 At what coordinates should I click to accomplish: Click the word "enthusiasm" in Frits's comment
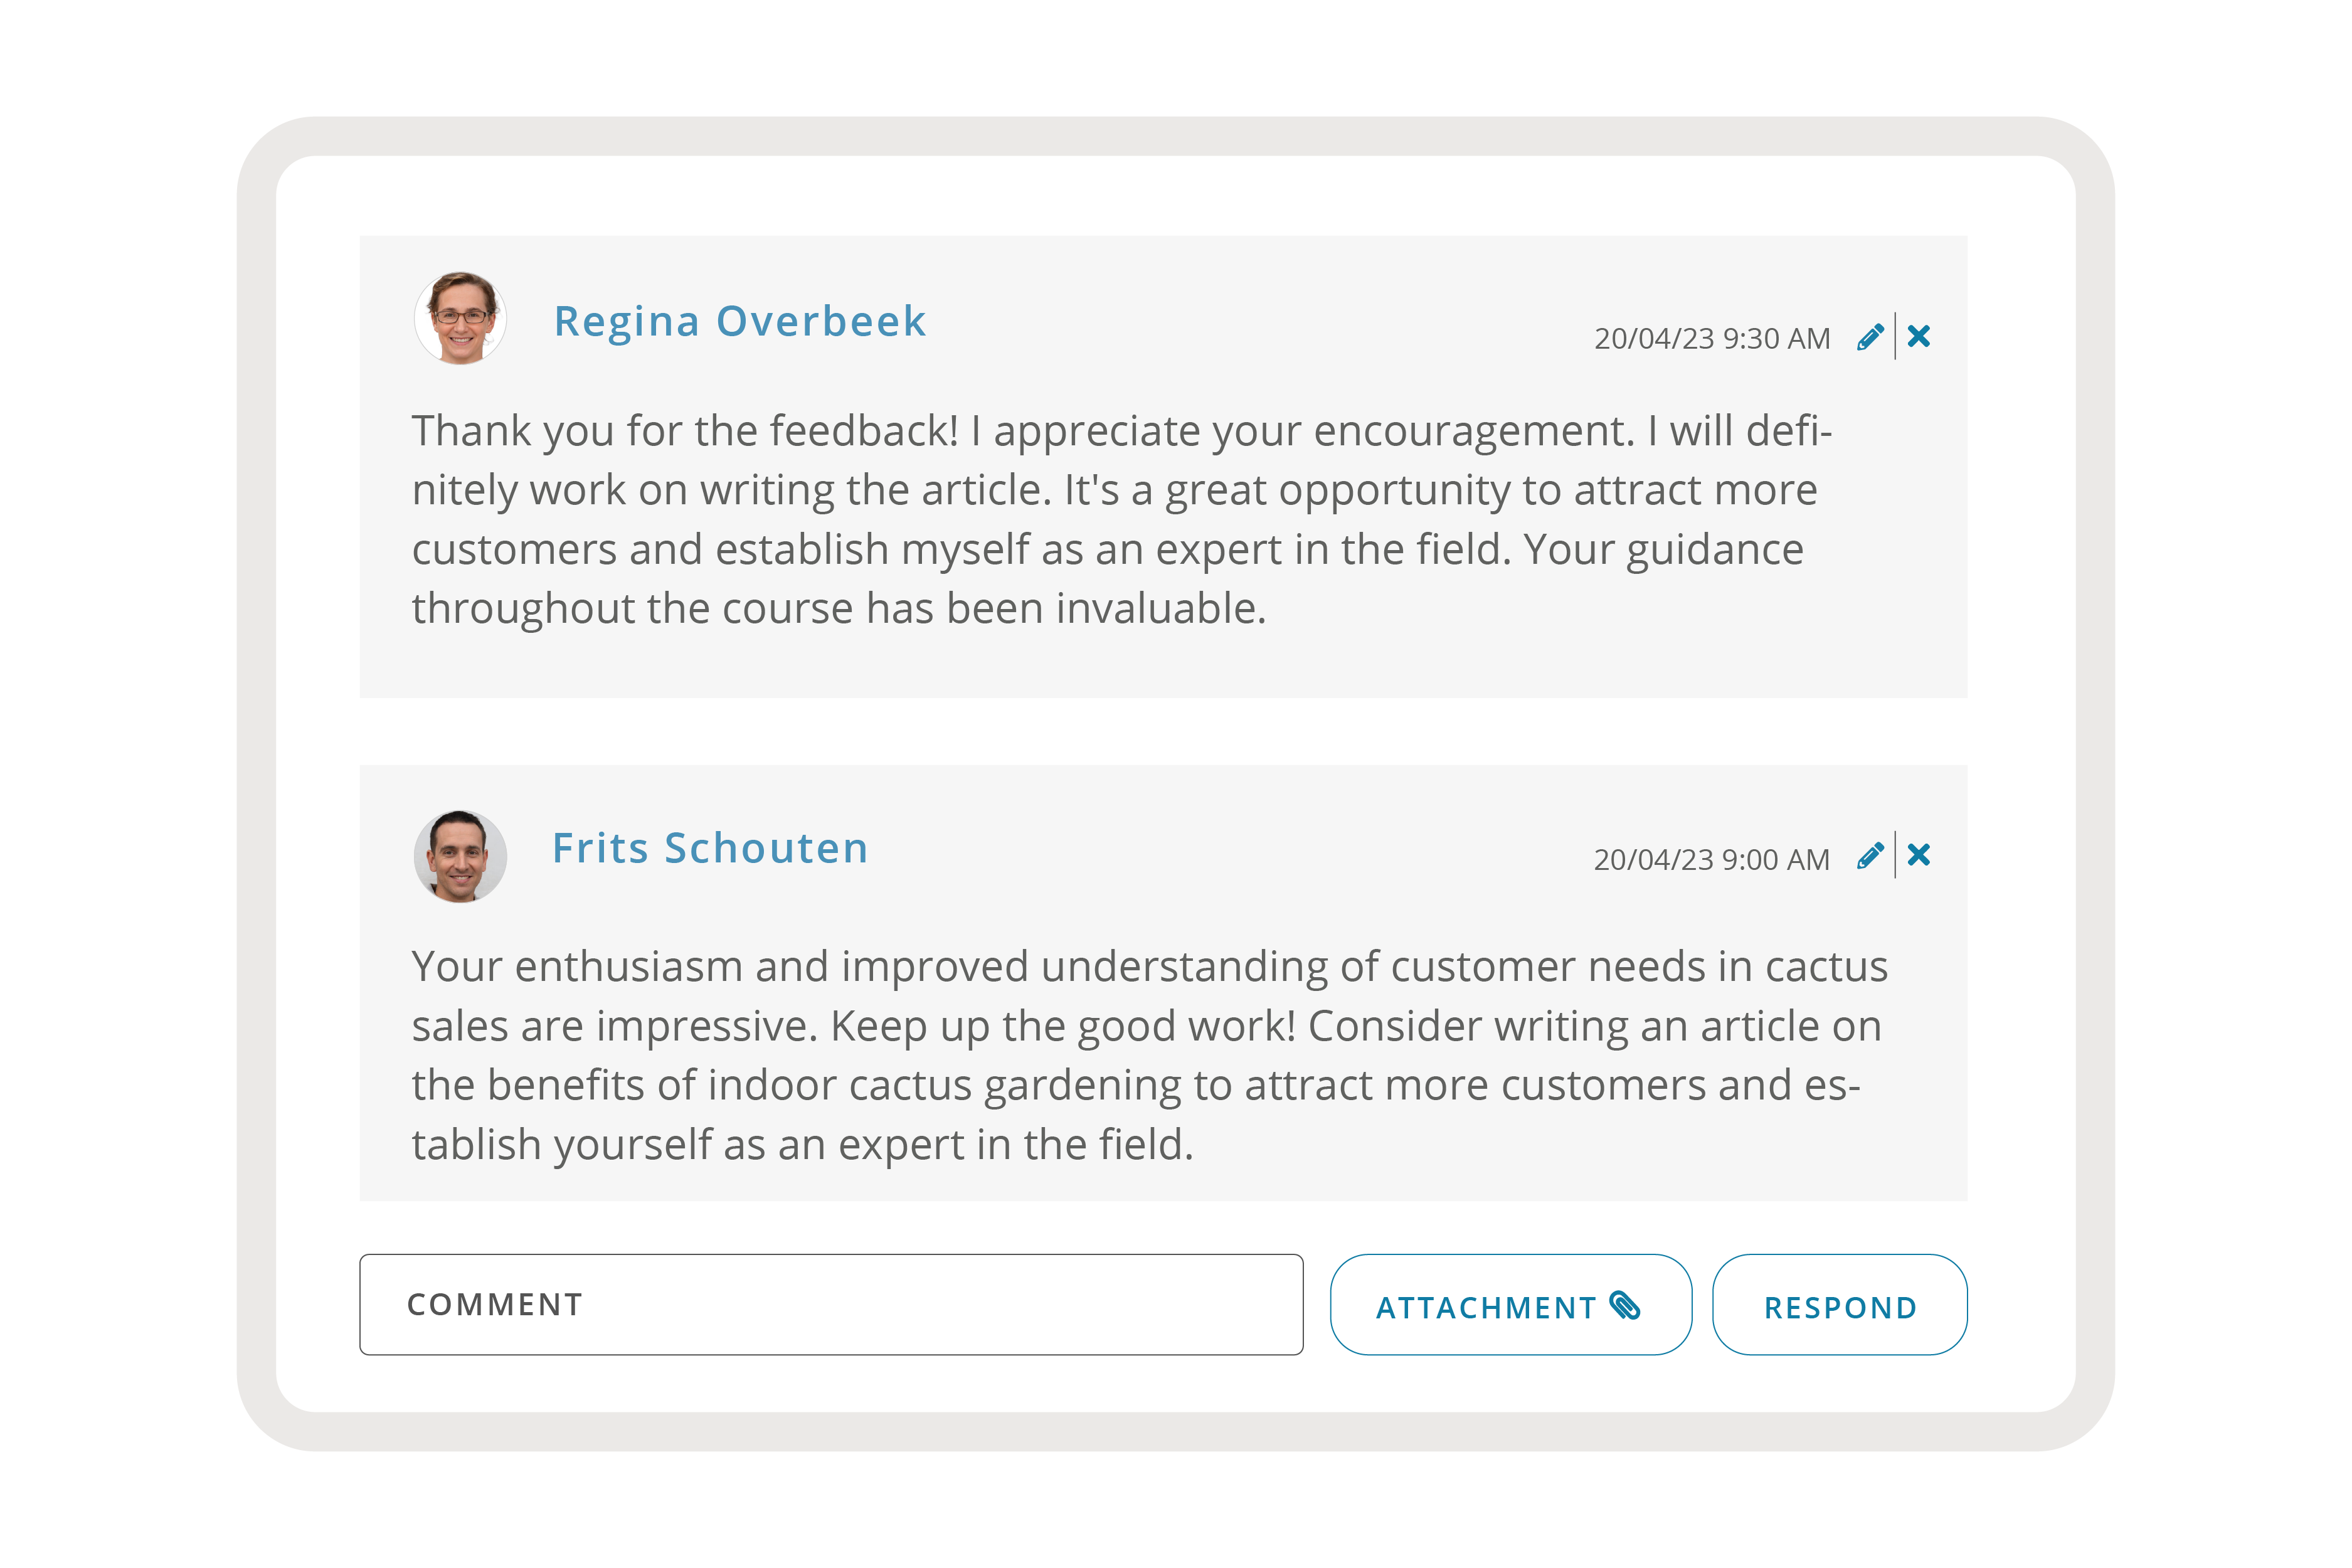point(628,968)
